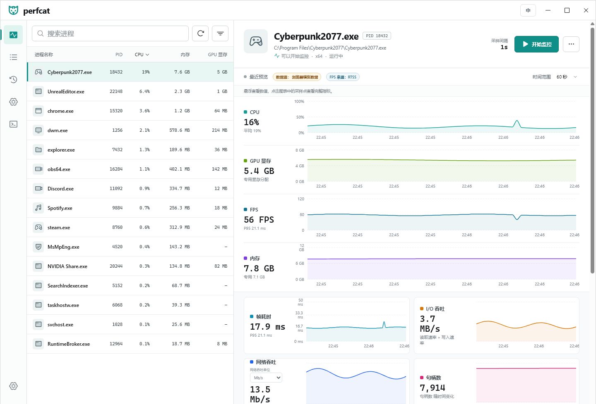The height and width of the screenshot is (404, 596).
Task: Click the Cyberpunk2077.exe file path text
Action: pos(330,48)
